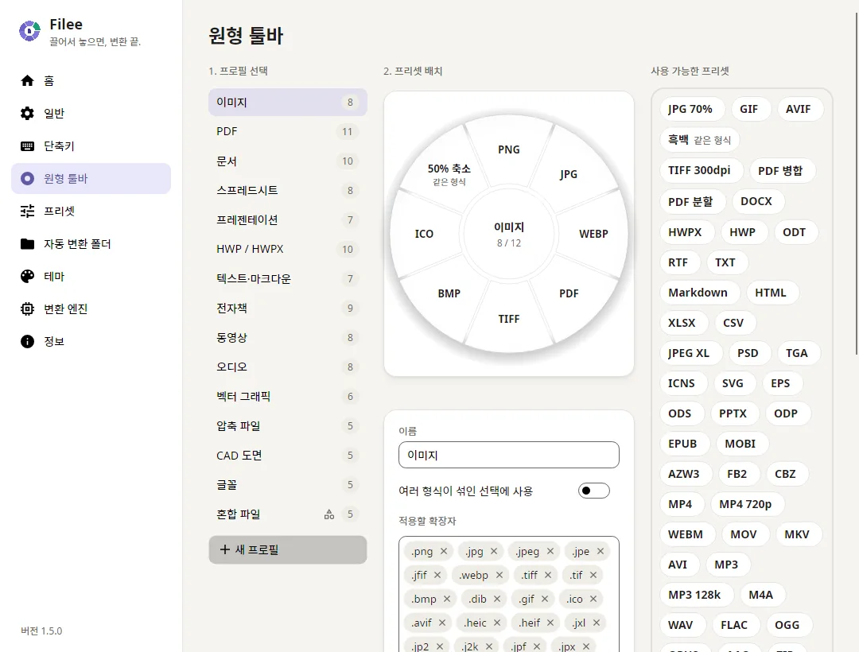Remove the .jpe extension chip
859x652 pixels.
pos(601,551)
